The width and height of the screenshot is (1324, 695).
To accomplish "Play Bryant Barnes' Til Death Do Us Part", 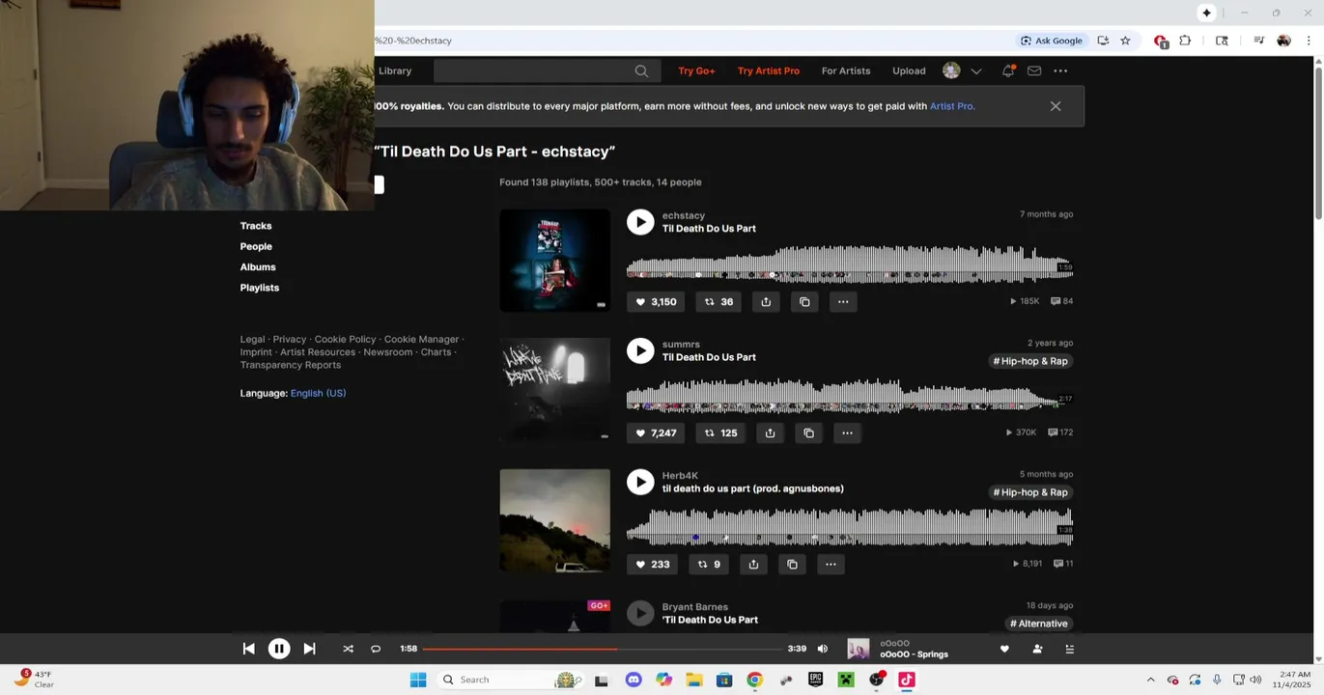I will [x=640, y=613].
